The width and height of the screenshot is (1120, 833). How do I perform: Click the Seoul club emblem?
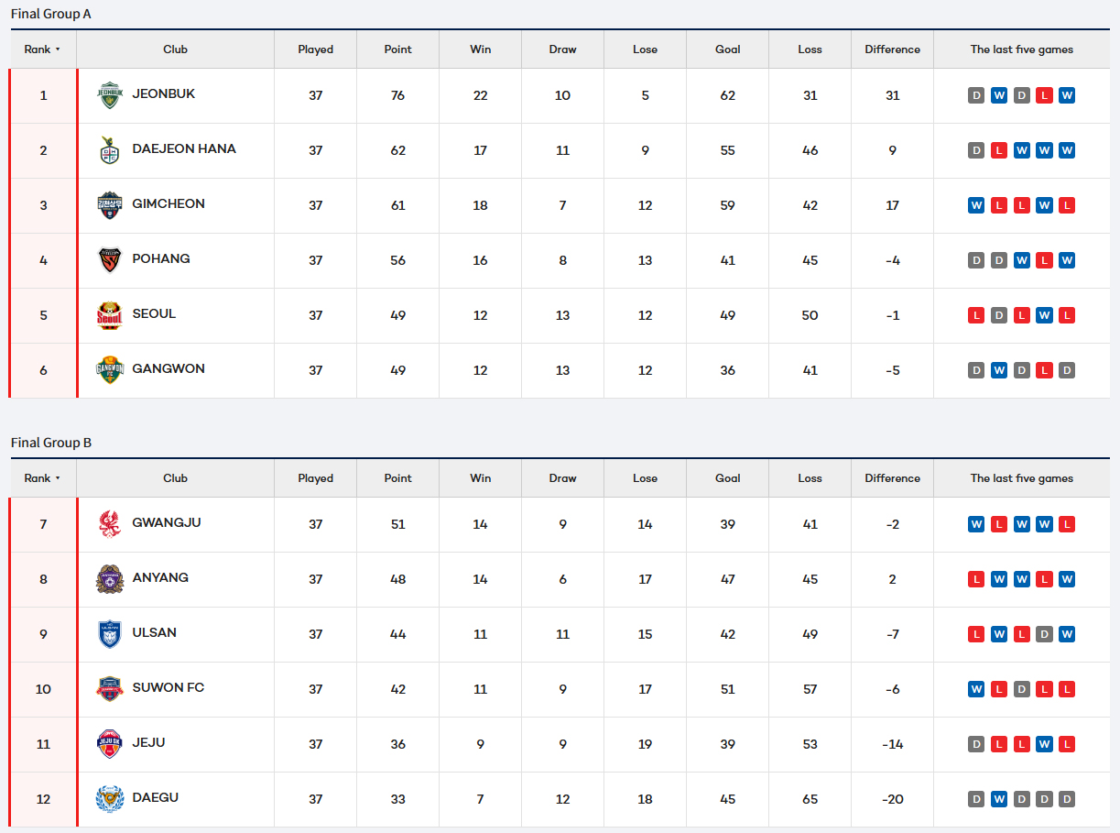(110, 315)
